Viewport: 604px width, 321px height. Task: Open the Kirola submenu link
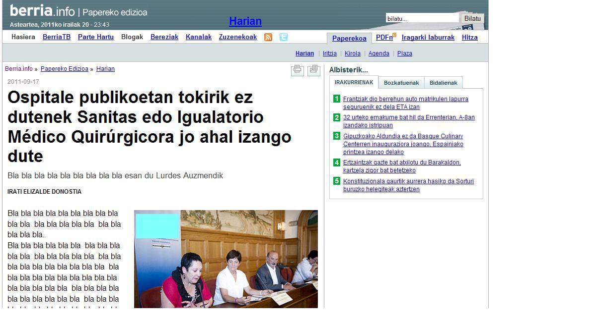click(x=353, y=53)
